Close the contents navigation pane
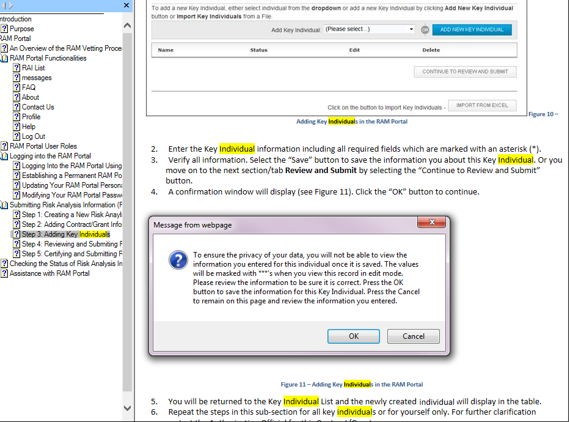Image resolution: width=570 pixels, height=422 pixels. 126,5
